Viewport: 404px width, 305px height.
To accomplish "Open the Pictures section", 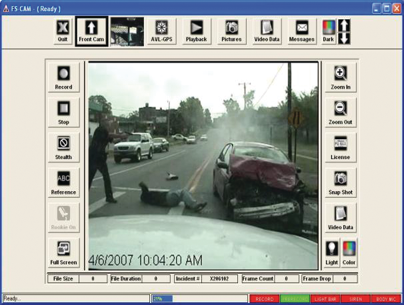I will click(231, 31).
